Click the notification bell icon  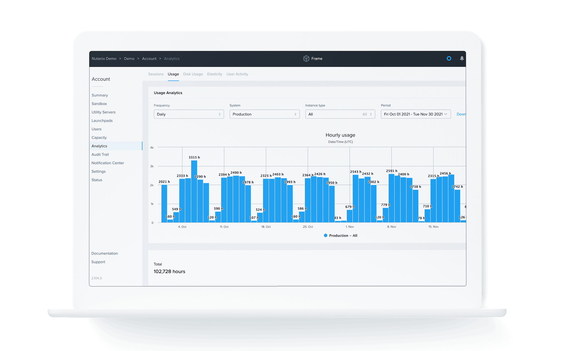point(462,58)
